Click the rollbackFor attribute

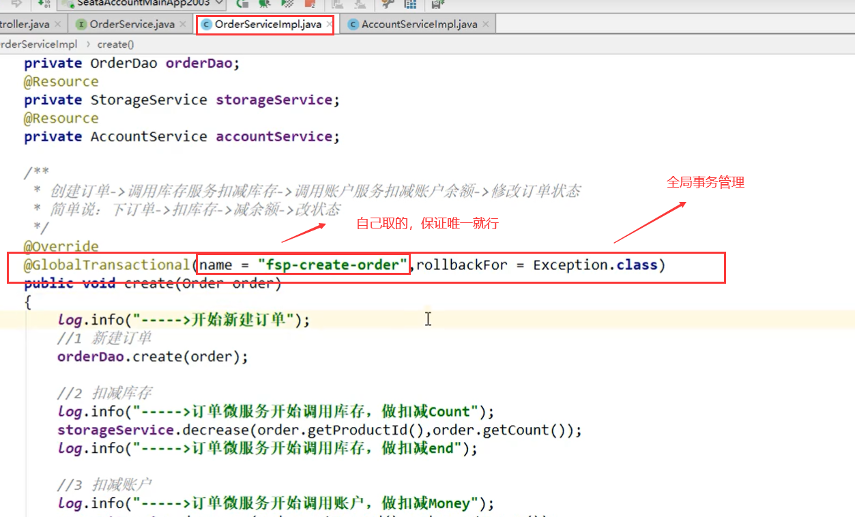(x=462, y=265)
